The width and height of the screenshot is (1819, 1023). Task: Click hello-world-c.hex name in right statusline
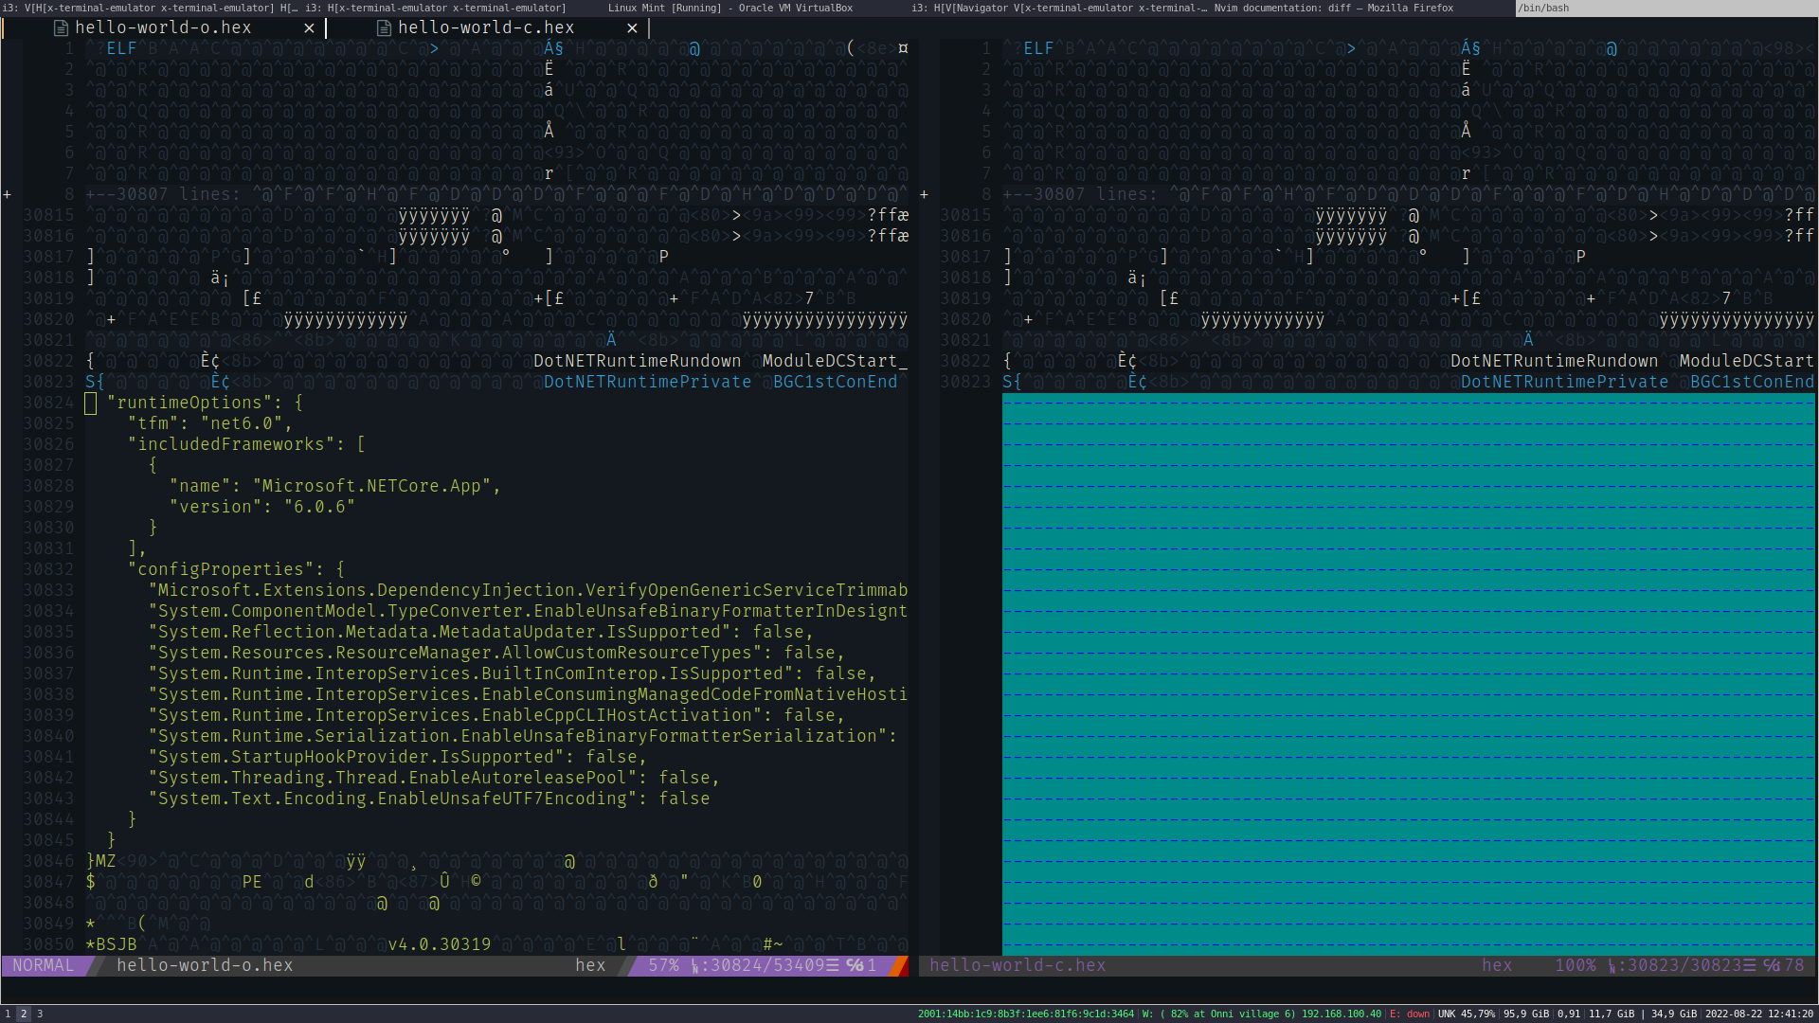1017,965
